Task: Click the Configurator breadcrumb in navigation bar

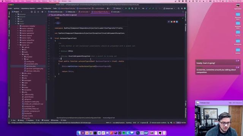Action: (47, 8)
